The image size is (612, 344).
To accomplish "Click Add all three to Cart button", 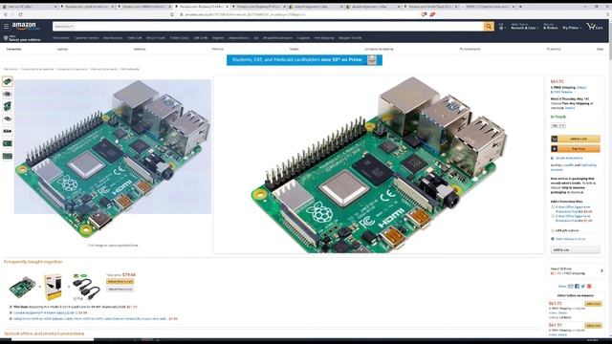I will pyautogui.click(x=120, y=282).
